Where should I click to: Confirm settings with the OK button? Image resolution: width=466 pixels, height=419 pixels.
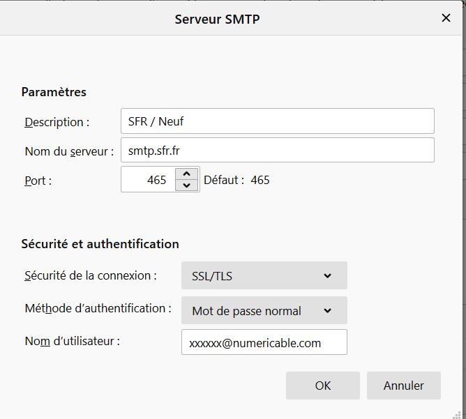click(x=322, y=386)
